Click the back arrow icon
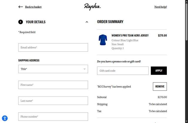Screen dimensions: 188x123 pyautogui.click(x=21, y=7)
